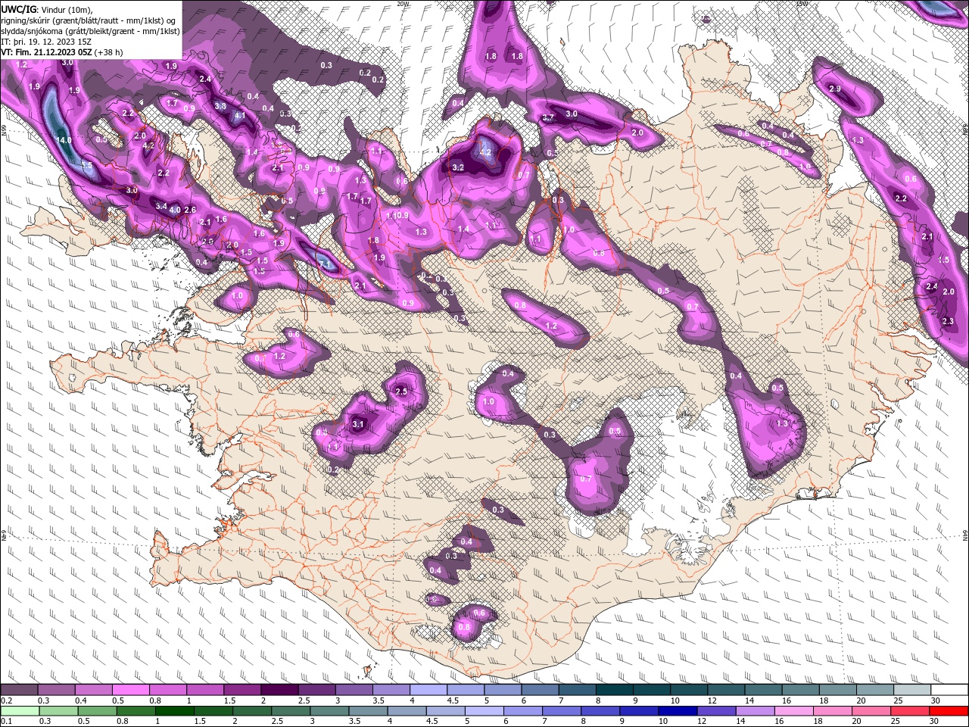Screen dimensions: 969x727
Task: Click the 'rigning/skúrir' legend description line
Action: [x=89, y=20]
